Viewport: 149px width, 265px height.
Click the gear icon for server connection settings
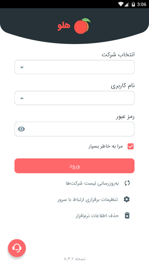coord(127,199)
